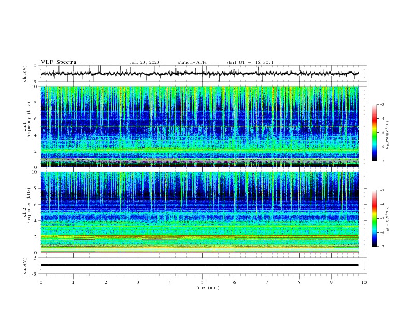This screenshot has height=317, width=410.
Task: Click the "start UT = 16:30:1" text
Action: [x=250, y=62]
